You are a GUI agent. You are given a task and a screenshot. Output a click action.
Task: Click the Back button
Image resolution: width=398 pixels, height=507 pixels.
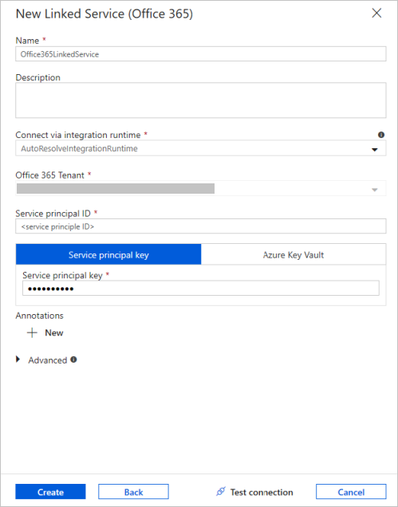133,492
